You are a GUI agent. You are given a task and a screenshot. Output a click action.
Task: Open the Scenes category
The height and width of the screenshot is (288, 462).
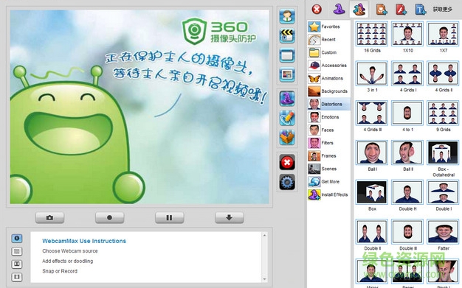click(x=329, y=169)
